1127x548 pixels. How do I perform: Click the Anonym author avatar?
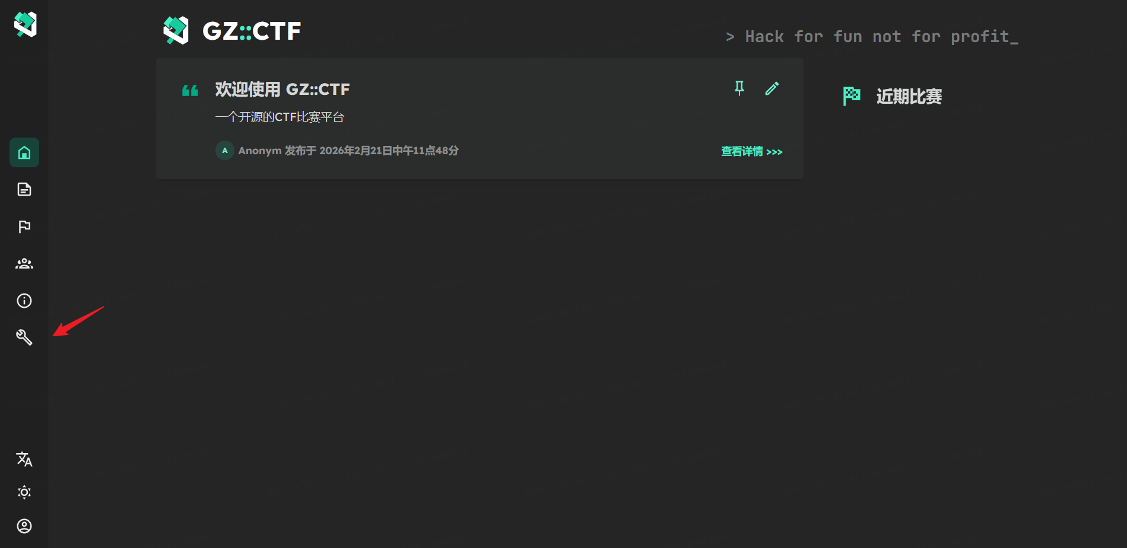(x=224, y=151)
